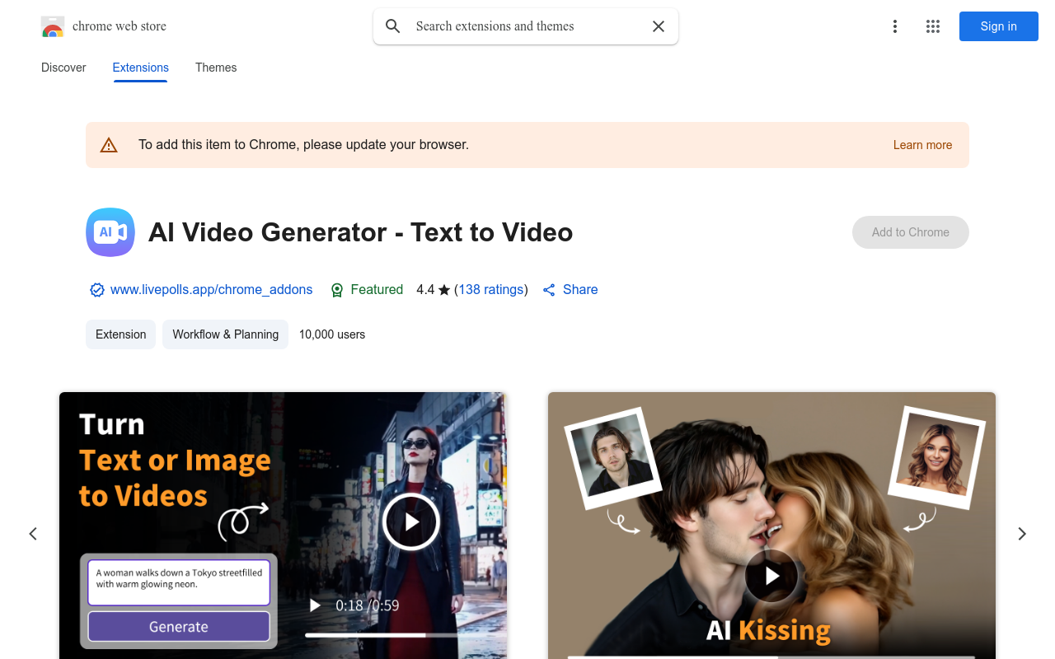Focus the Search extensions and themes field
The height and width of the screenshot is (659, 1055).
(x=527, y=26)
